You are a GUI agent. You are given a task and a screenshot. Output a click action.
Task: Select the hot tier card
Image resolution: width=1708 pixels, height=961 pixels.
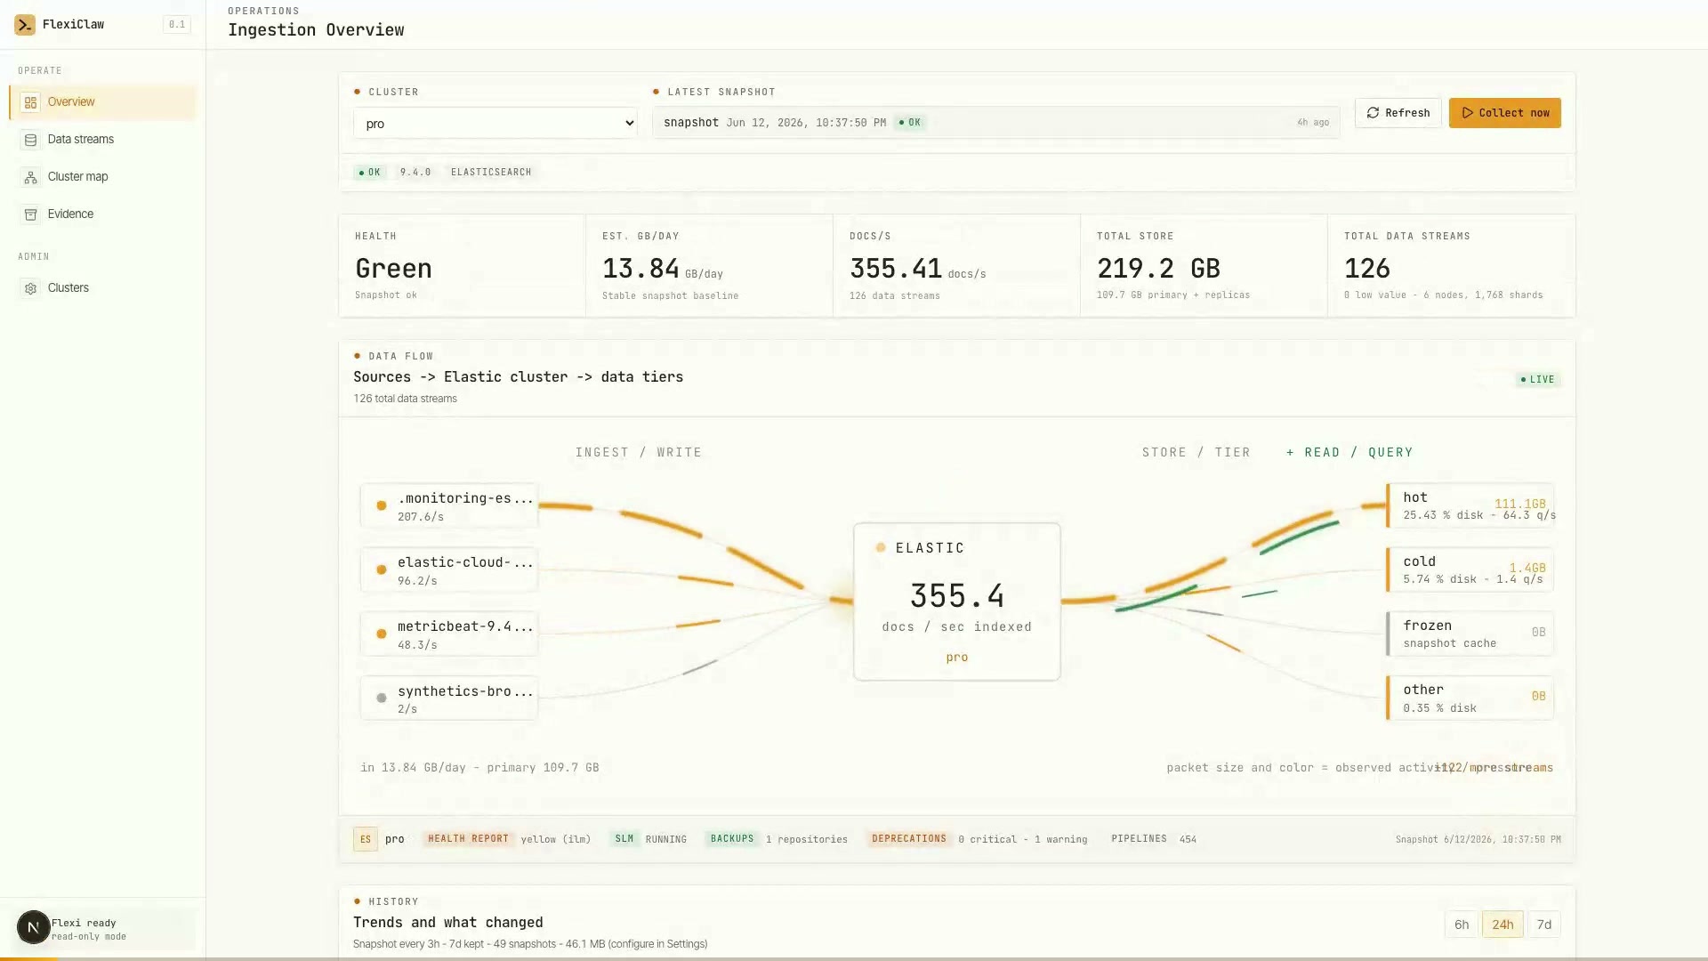(x=1470, y=505)
